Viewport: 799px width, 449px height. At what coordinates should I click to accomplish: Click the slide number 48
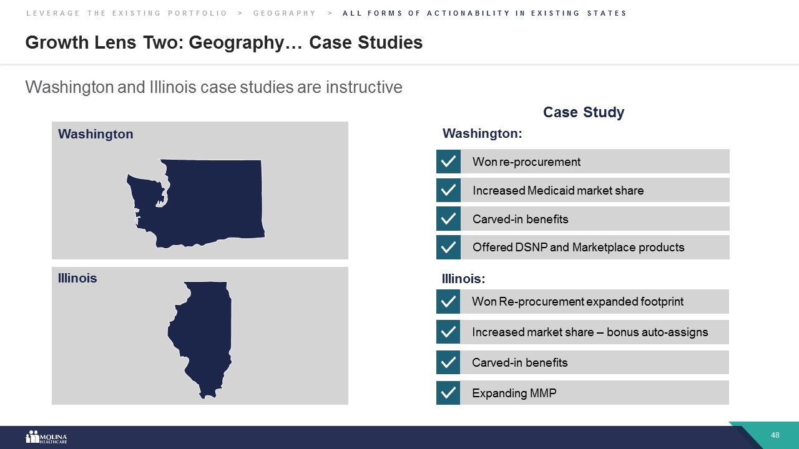775,435
